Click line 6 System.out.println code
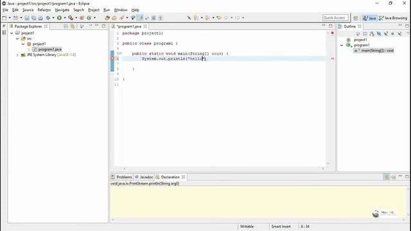This screenshot has width=411, height=231. coord(174,58)
